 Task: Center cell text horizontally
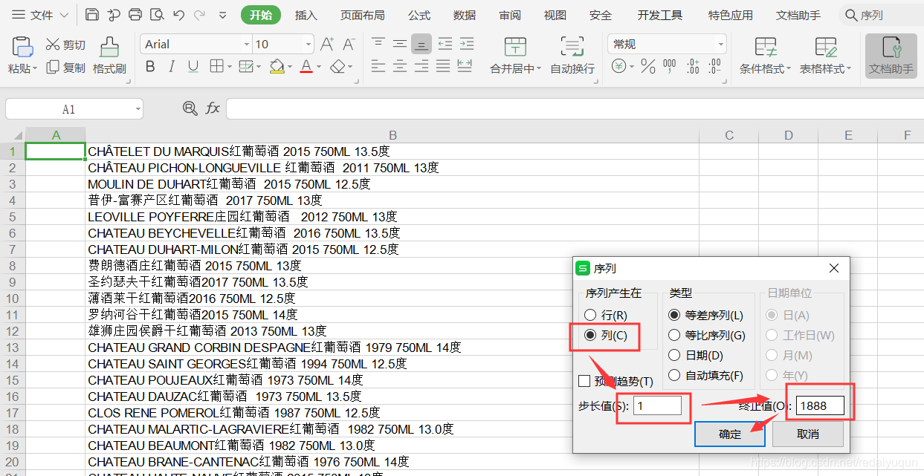coord(400,66)
